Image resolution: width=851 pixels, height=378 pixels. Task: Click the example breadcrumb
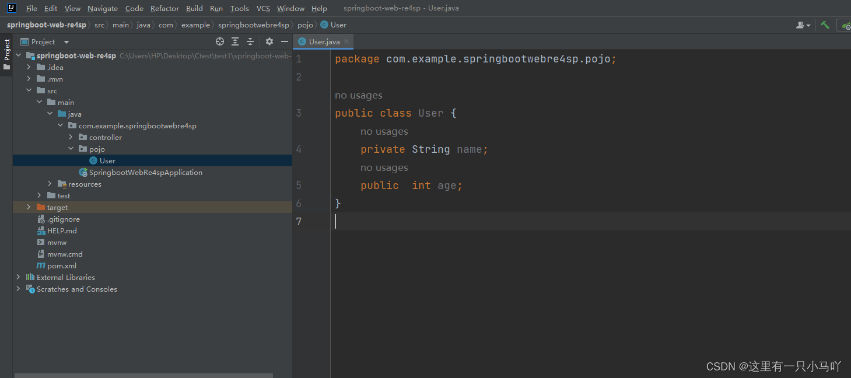tap(195, 25)
